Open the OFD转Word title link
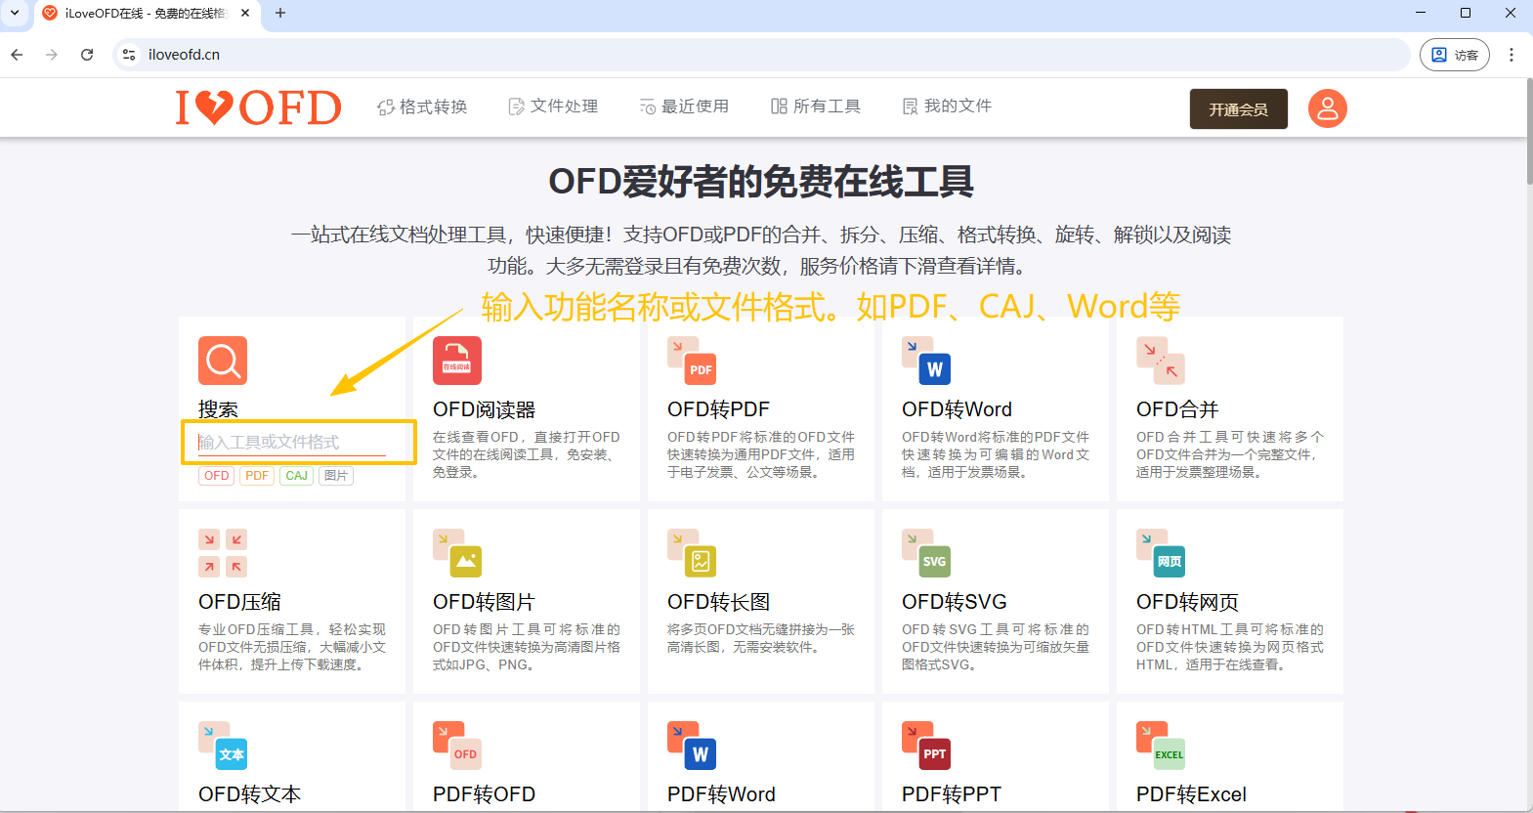1533x813 pixels. (957, 409)
